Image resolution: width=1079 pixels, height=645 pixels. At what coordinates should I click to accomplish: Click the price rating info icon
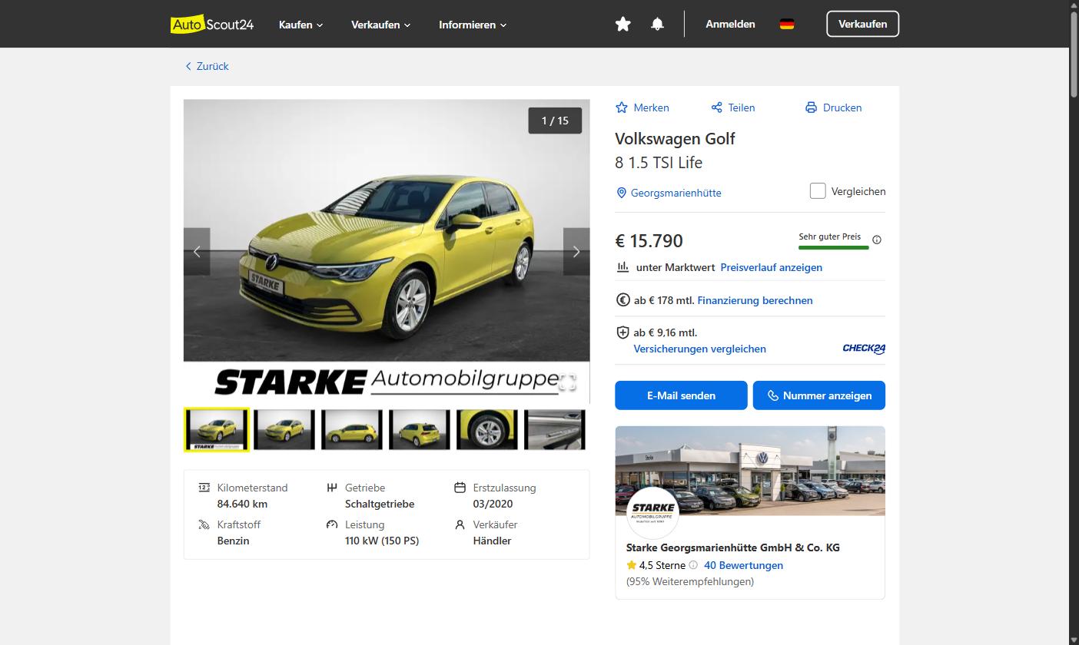click(877, 240)
